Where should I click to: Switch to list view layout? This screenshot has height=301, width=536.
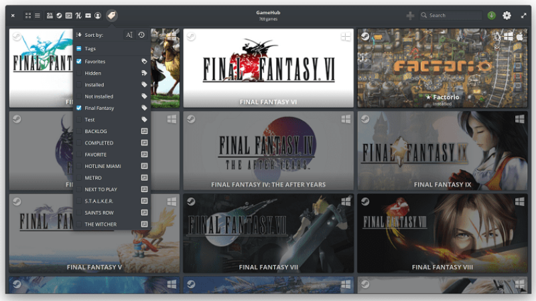point(38,15)
